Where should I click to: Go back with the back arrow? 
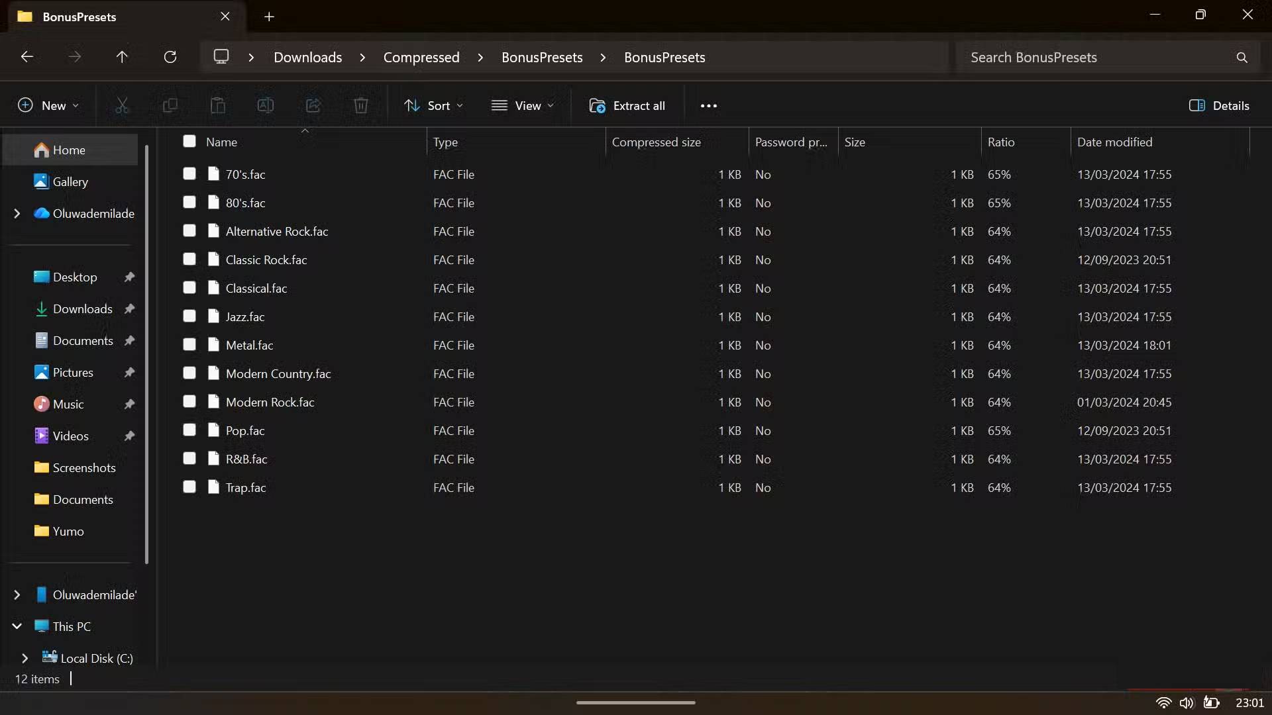click(27, 57)
